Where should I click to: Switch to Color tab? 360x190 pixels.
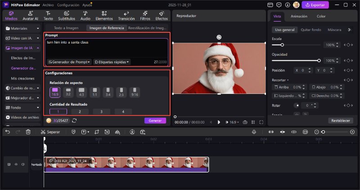click(321, 16)
